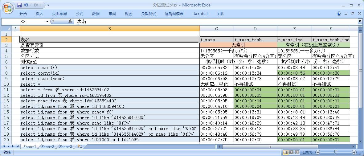This screenshot has height=156, width=364.
Task: Select cell 00:00:20:39
Action: pos(331,117)
